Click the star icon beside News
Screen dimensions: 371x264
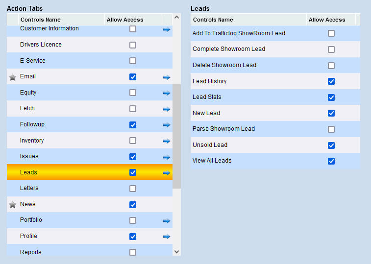tap(13, 205)
